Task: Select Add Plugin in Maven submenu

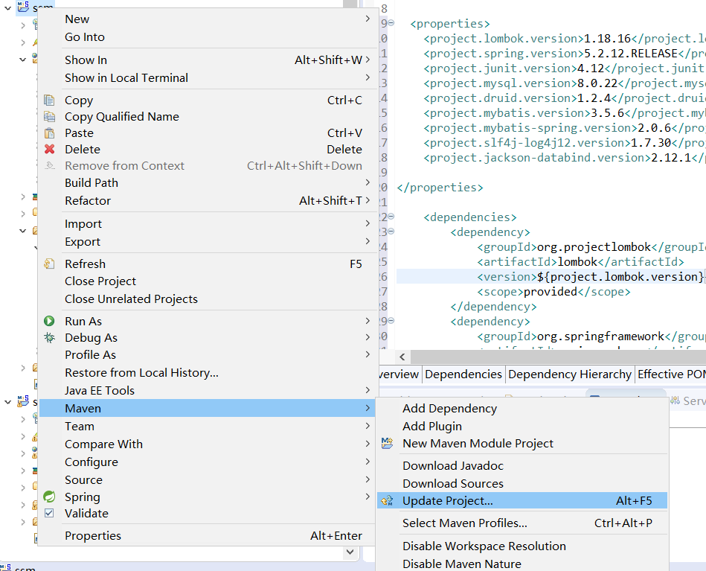Action: [522, 426]
